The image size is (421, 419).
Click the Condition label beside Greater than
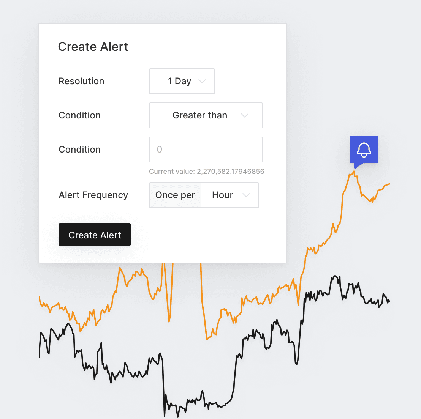[79, 115]
